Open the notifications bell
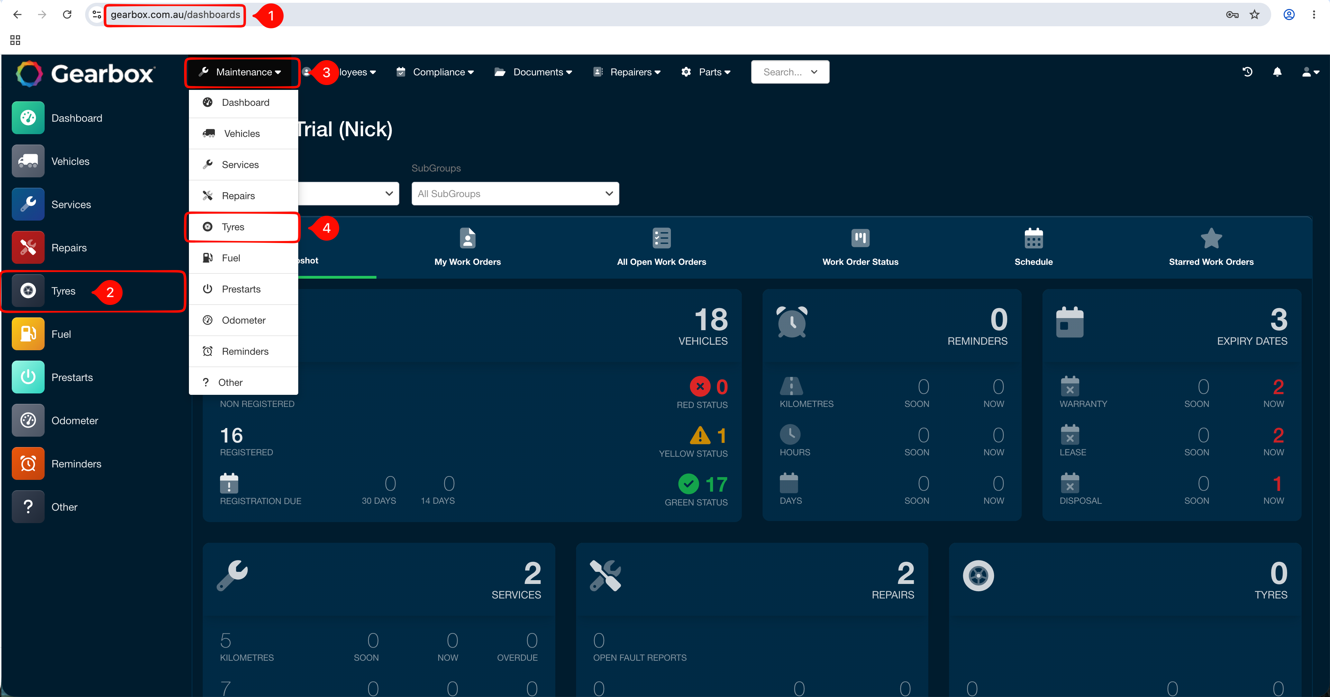 pos(1277,72)
